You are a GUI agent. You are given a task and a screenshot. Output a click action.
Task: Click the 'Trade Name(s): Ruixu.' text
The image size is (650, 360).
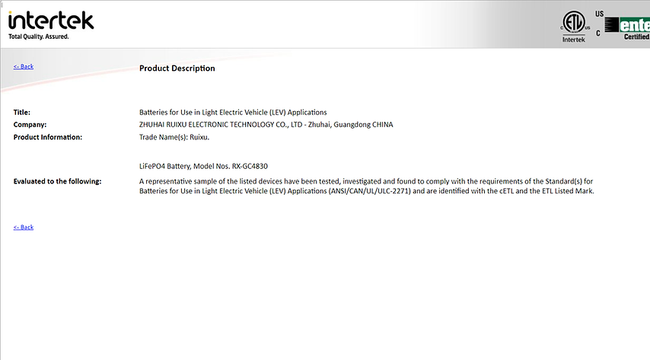point(174,137)
